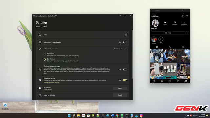Open the white phone post thumbnail
210x118 pixels.
tap(157, 69)
